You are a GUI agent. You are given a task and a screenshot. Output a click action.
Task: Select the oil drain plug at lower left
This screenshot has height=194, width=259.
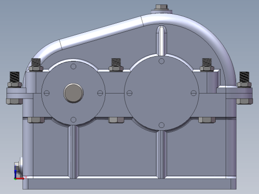pyautogui.click(x=18, y=168)
